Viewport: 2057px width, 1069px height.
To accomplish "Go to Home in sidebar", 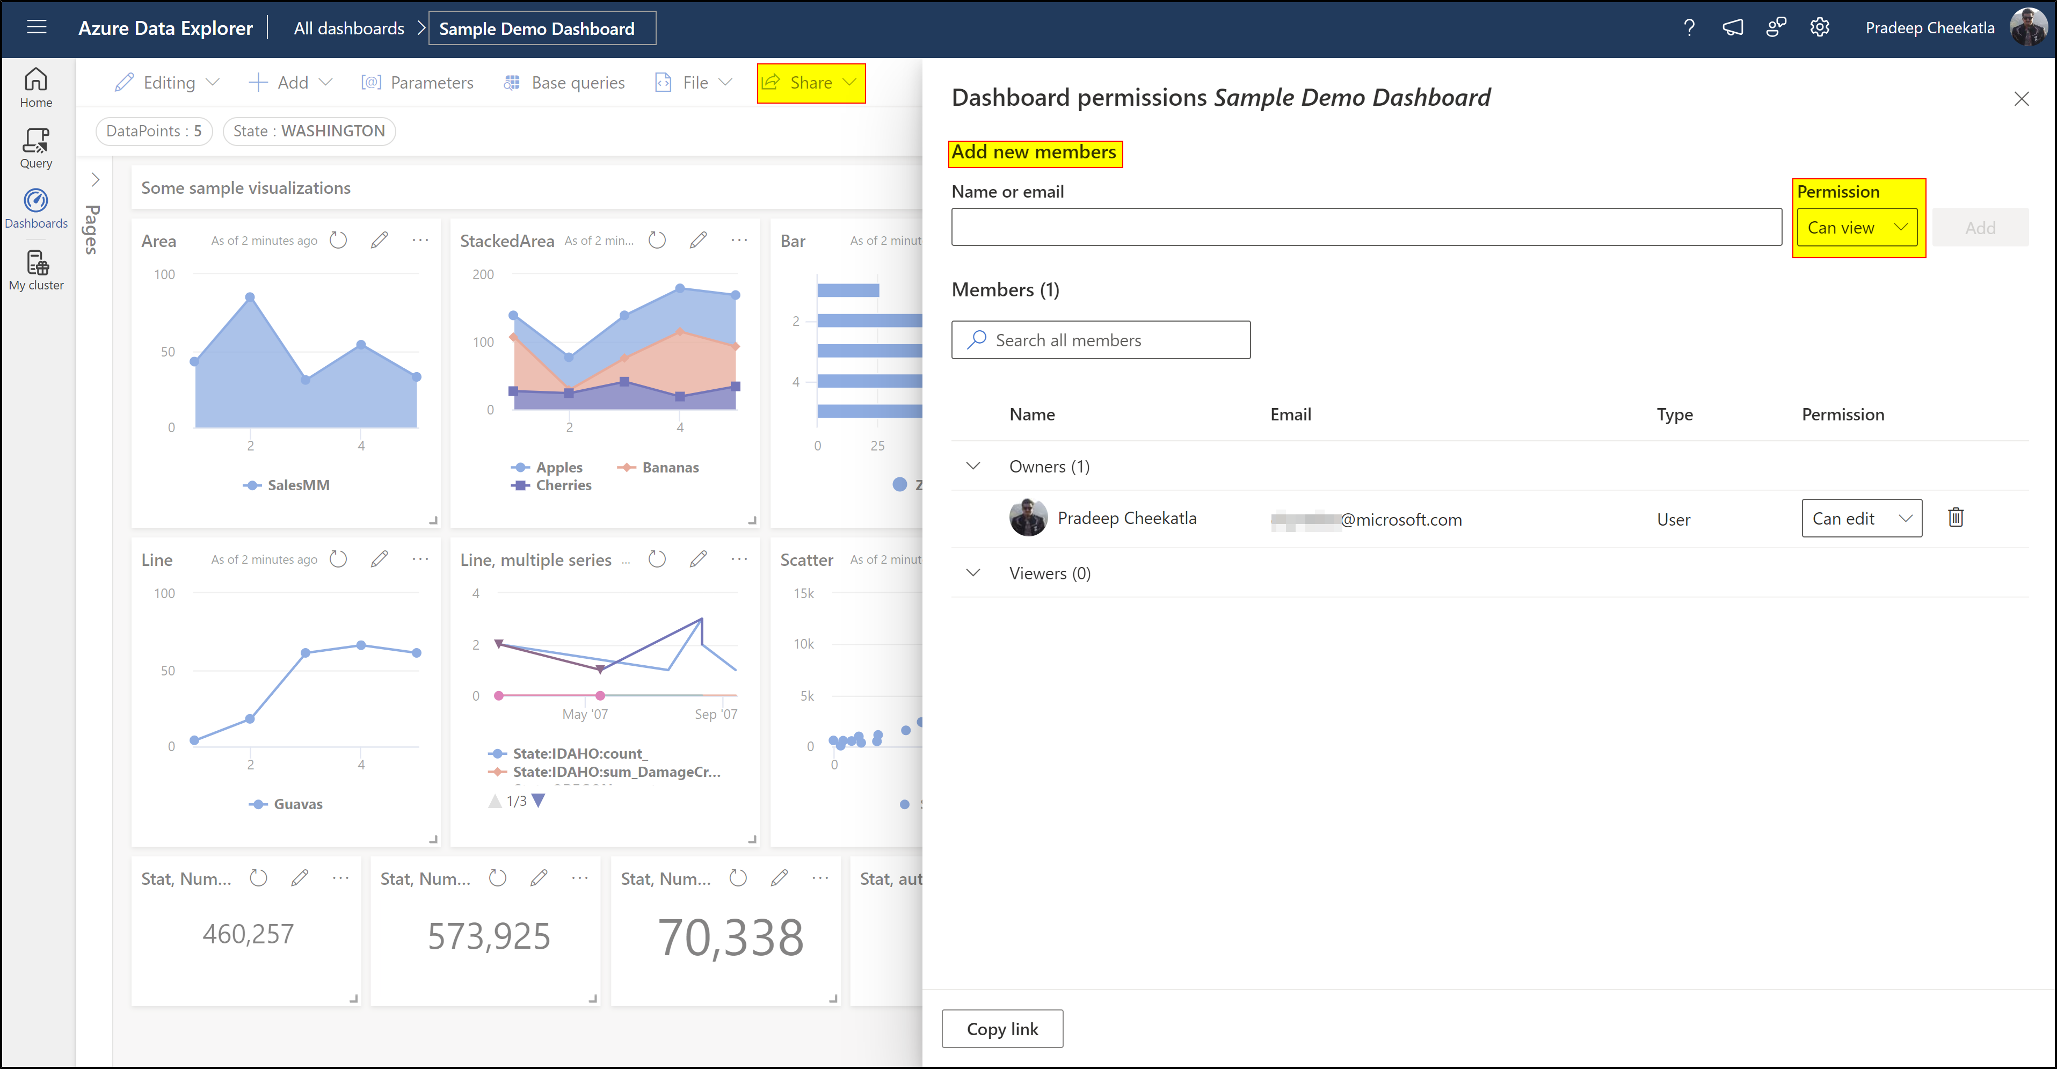I will click(36, 88).
